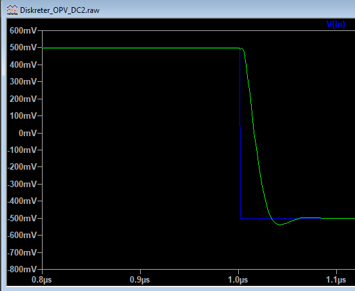The width and height of the screenshot is (355, 291).
Task: Click the 0.9µs time axis label
Action: 139,280
